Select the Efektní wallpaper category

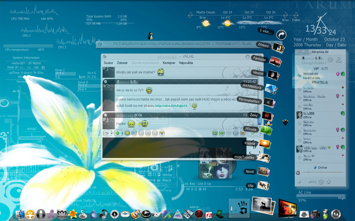coord(263,45)
